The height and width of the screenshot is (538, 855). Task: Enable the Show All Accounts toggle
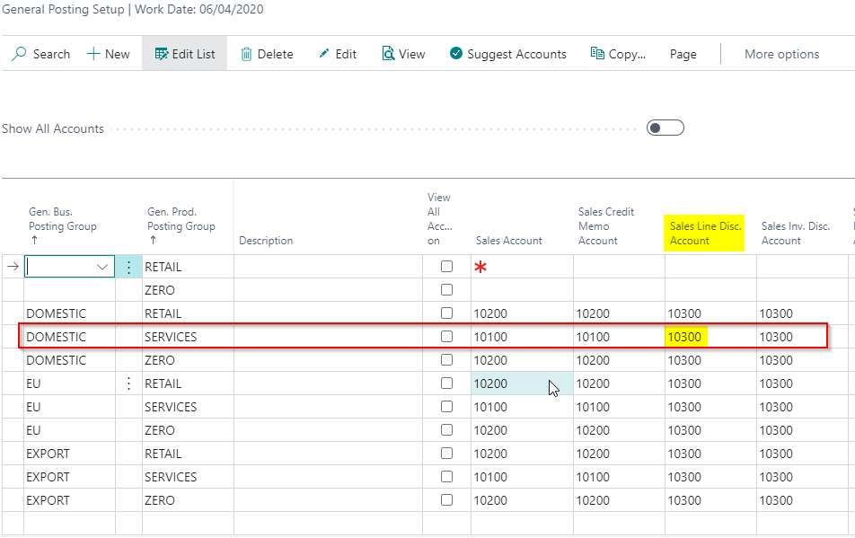[665, 128]
